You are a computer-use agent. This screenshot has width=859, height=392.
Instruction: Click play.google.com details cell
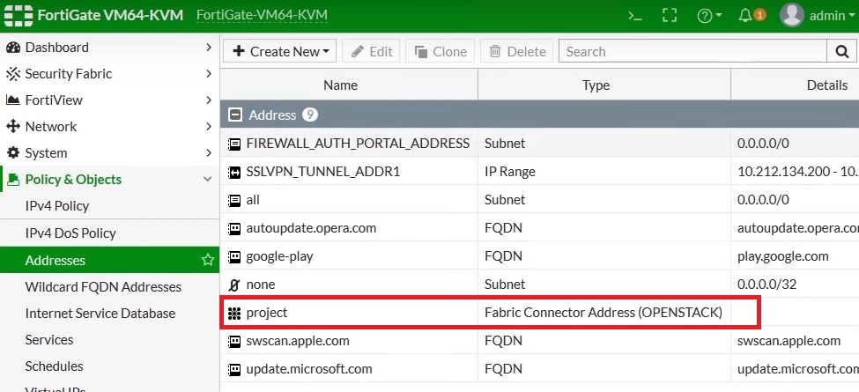[x=783, y=256]
